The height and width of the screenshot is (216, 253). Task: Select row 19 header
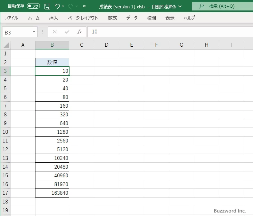tap(5, 210)
